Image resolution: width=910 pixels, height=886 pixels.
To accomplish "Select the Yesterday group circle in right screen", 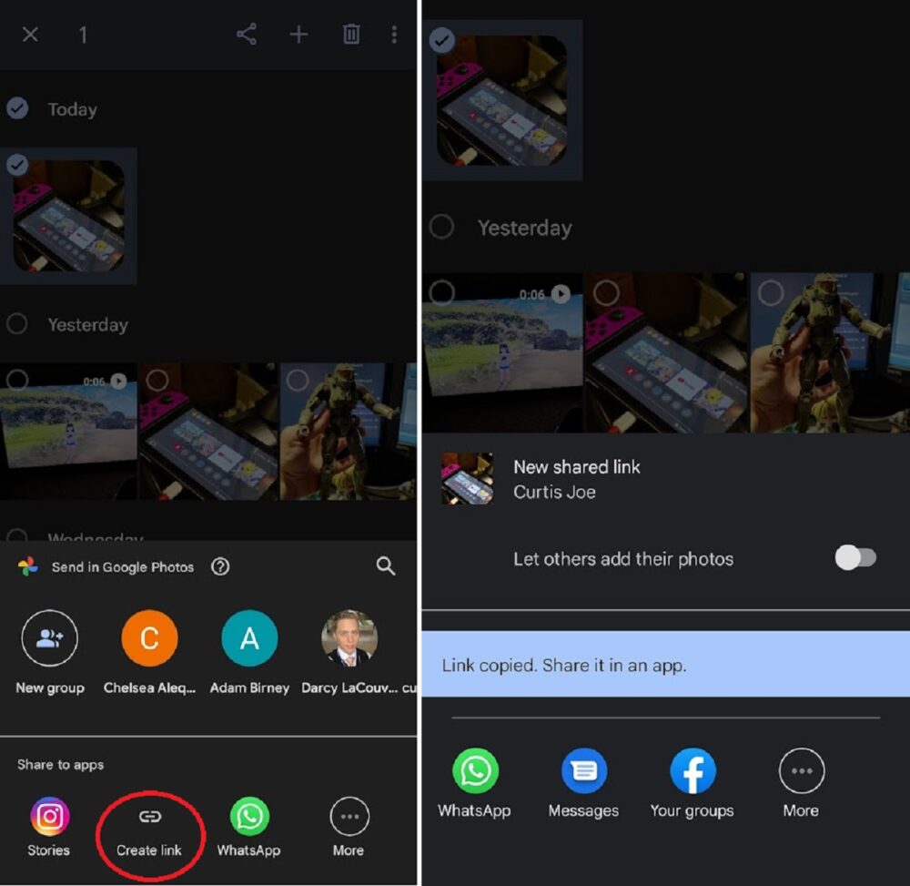I will (x=441, y=227).
